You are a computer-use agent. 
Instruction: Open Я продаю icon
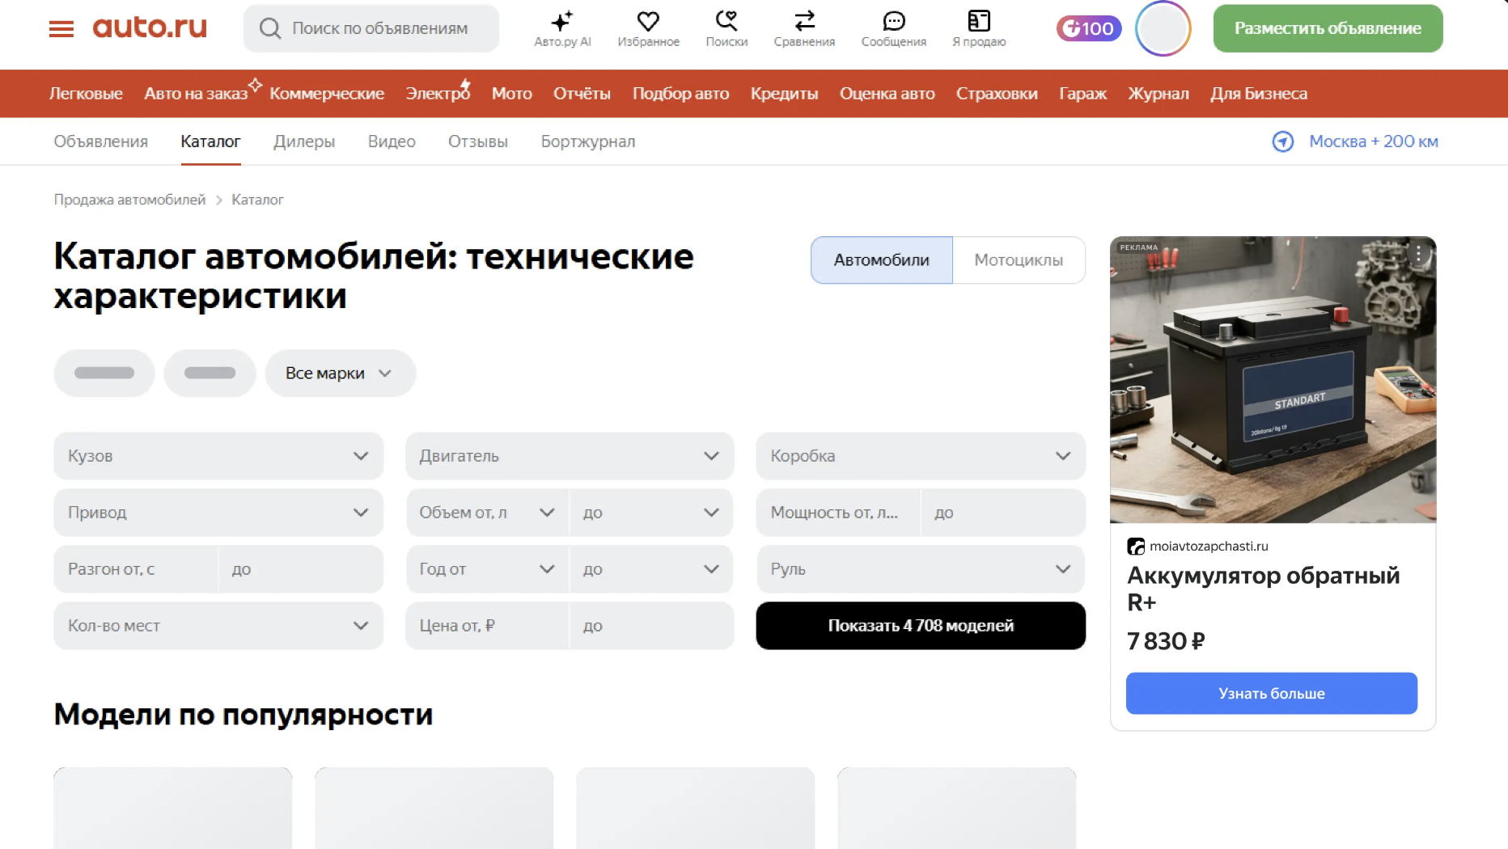click(x=979, y=22)
